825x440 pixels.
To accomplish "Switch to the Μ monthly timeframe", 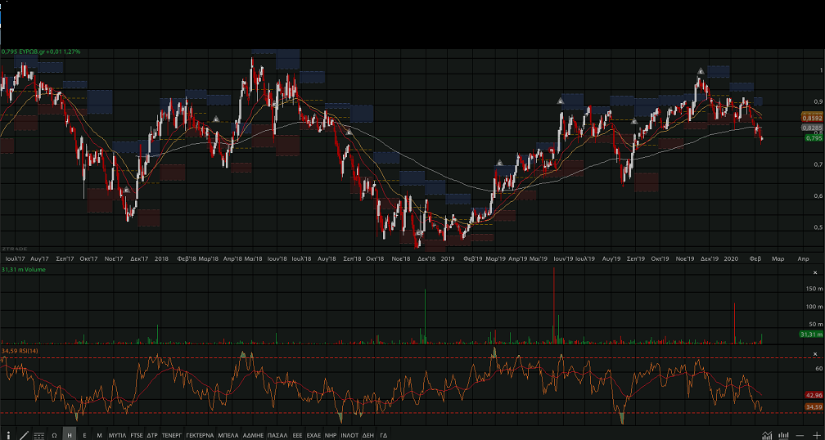I will click(99, 435).
